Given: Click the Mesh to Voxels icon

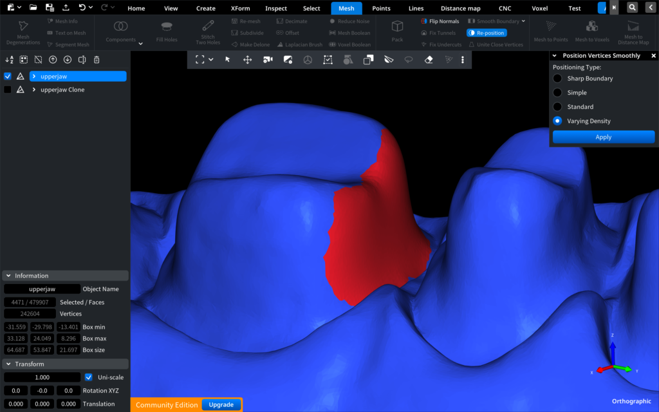Looking at the screenshot, I should pos(591,26).
